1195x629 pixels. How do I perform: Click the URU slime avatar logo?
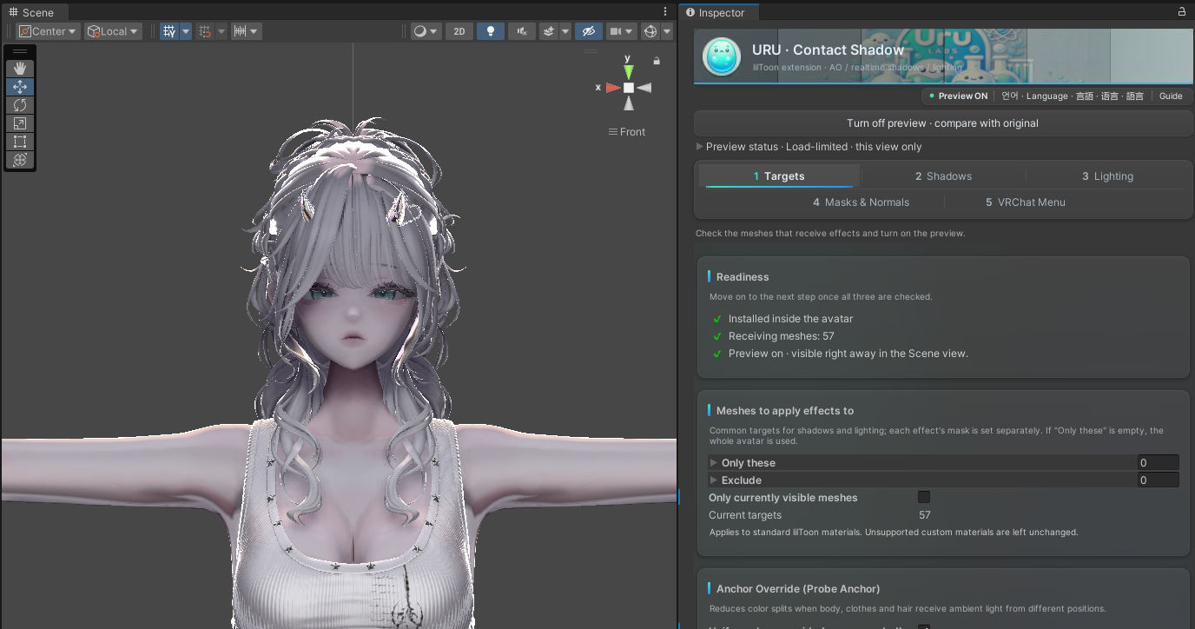coord(721,56)
